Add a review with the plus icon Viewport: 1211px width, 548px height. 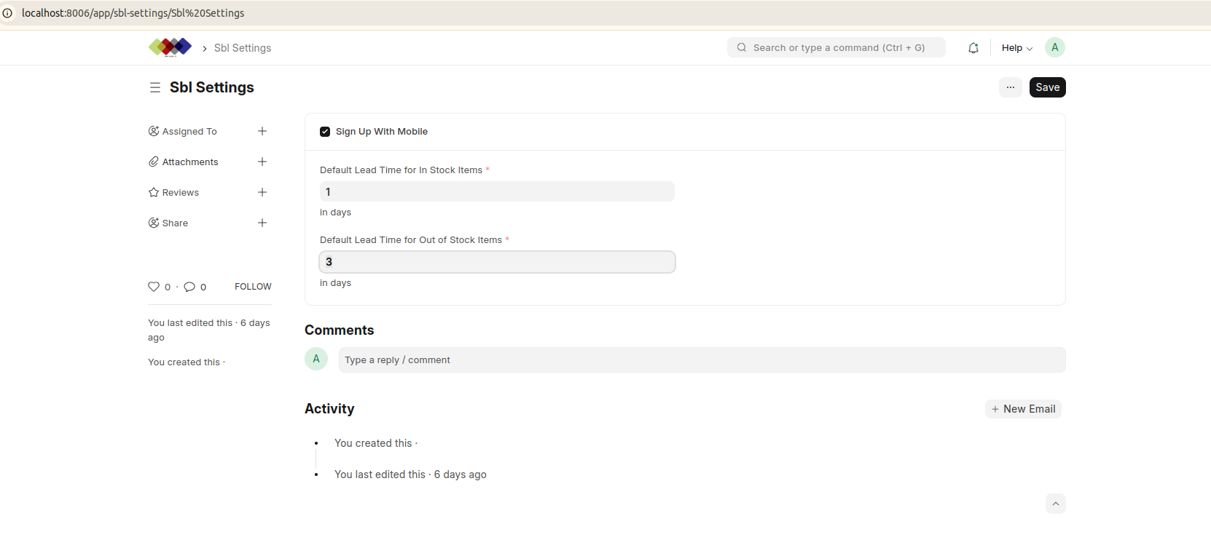click(x=262, y=192)
